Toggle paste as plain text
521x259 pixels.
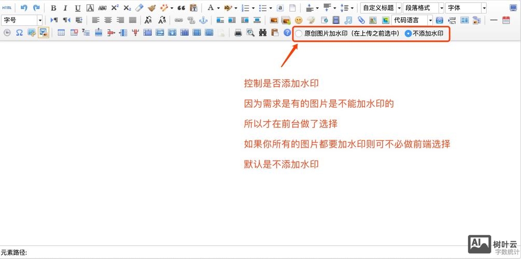(193, 8)
